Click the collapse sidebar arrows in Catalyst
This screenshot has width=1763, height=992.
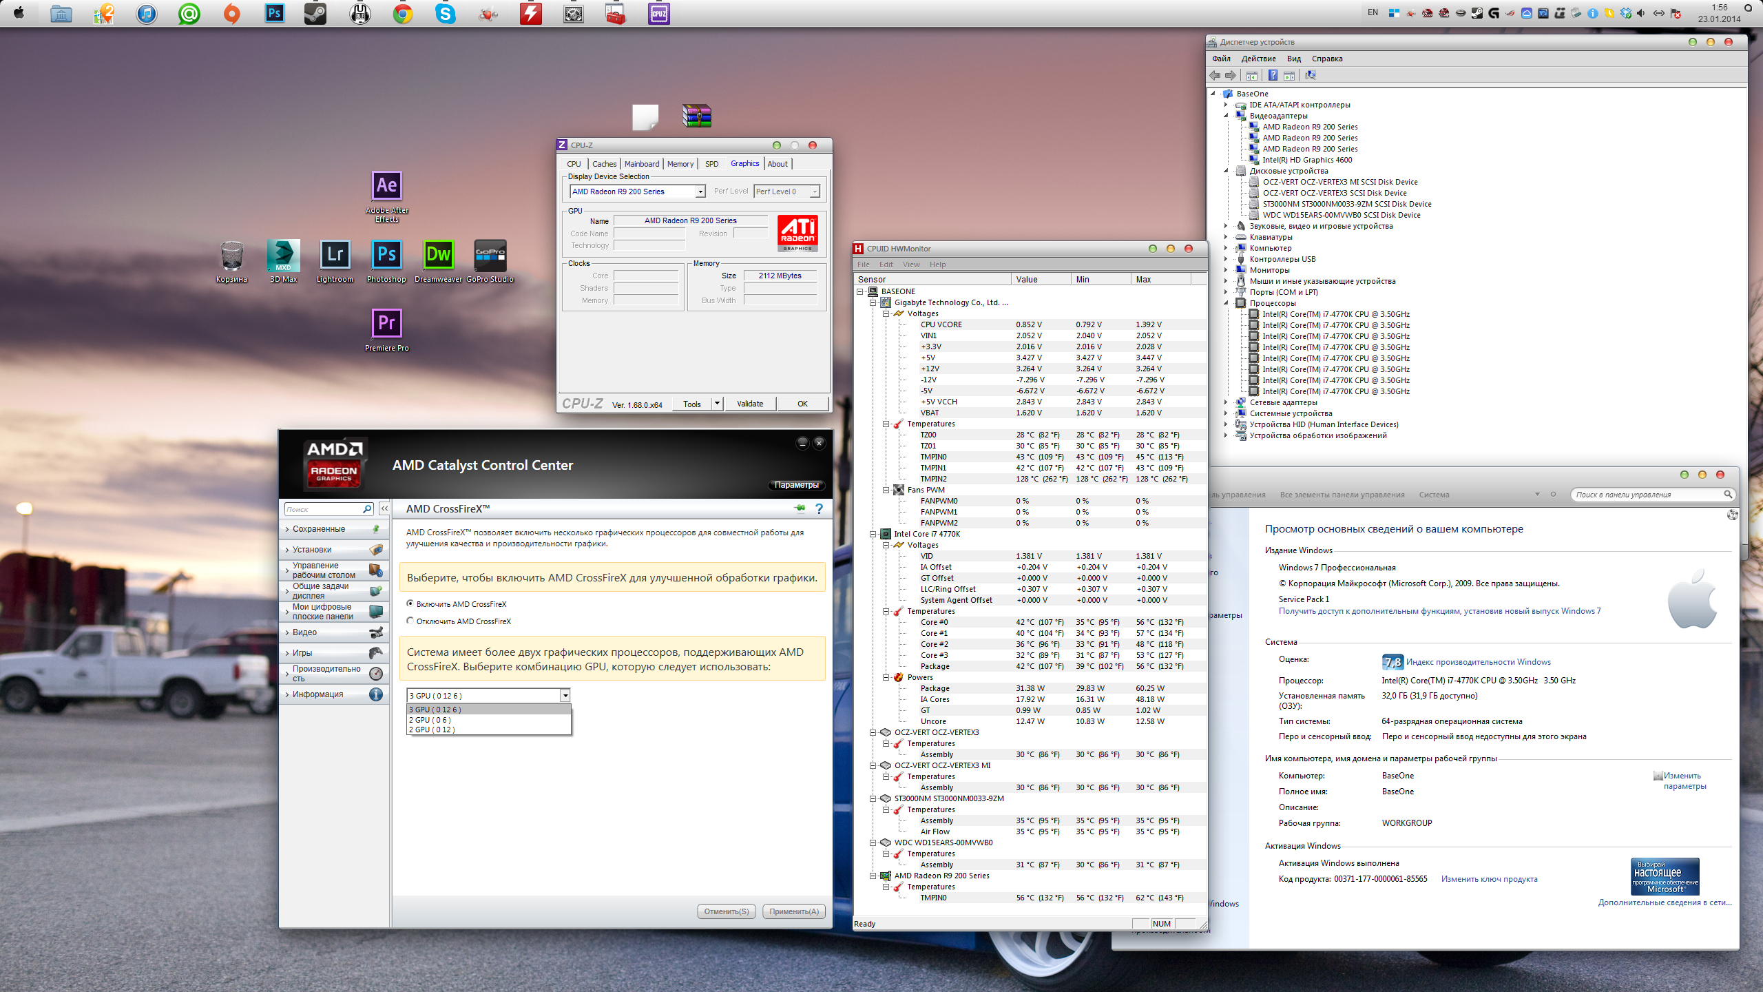pyautogui.click(x=384, y=509)
